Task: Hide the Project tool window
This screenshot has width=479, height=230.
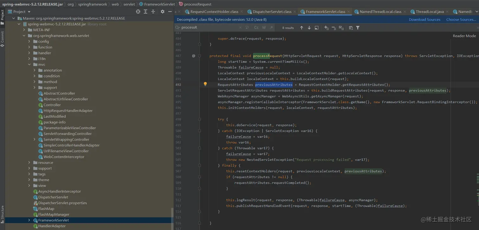Action: coord(170,11)
